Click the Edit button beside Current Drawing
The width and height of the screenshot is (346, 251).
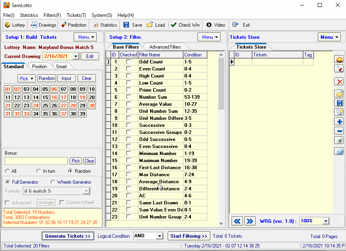90,56
